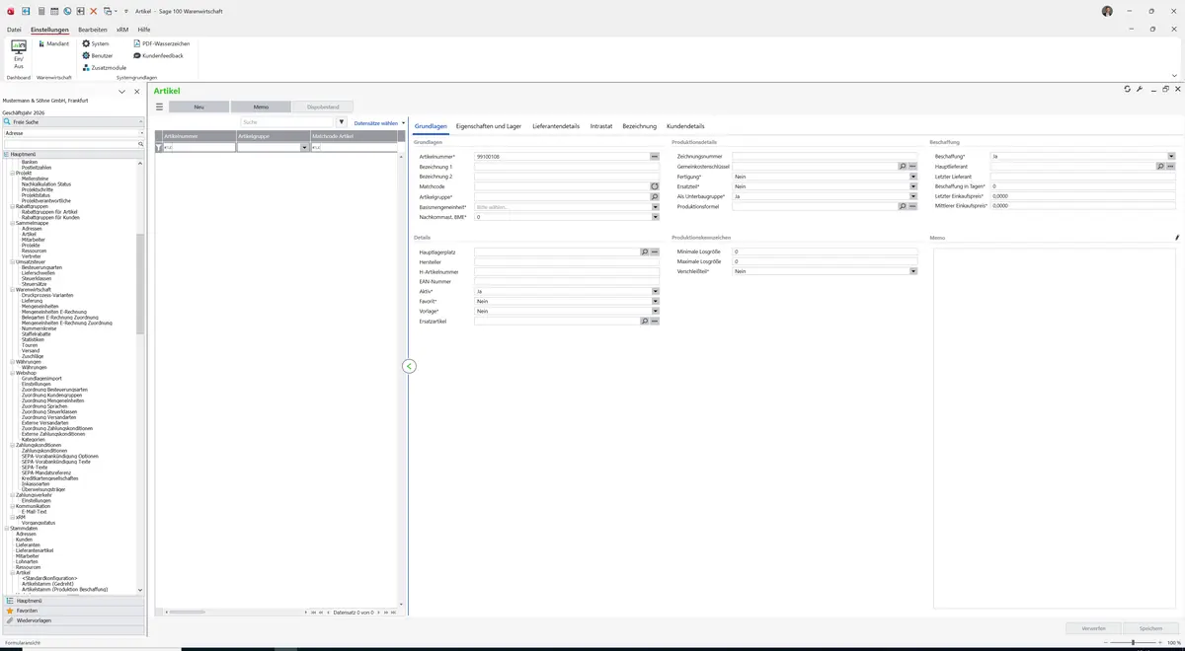The height and width of the screenshot is (651, 1185).
Task: Open the hamburger menu beside Neu
Action: [x=159, y=107]
